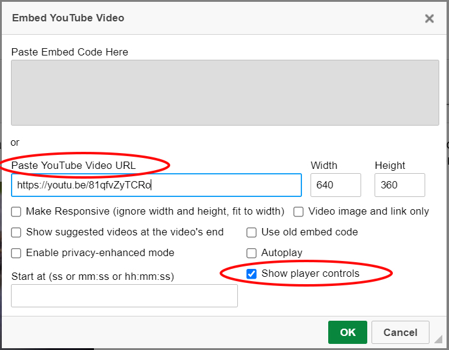Click the Start at time field
The width and height of the screenshot is (449, 350).
124,296
